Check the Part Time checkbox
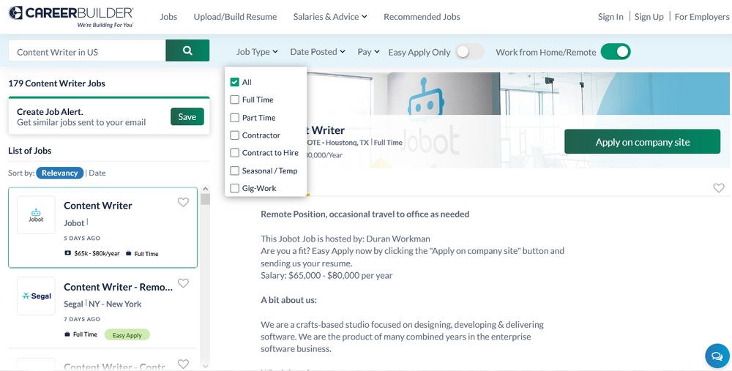732x371 pixels. point(235,118)
